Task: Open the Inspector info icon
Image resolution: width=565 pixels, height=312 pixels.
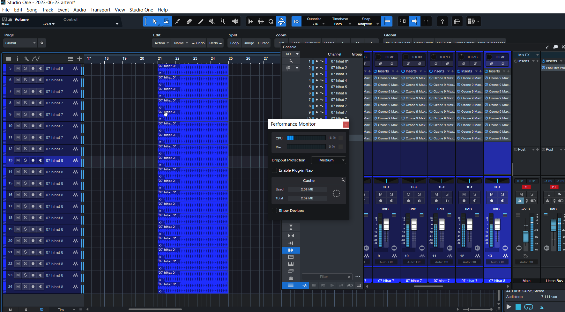Action: 17,59
